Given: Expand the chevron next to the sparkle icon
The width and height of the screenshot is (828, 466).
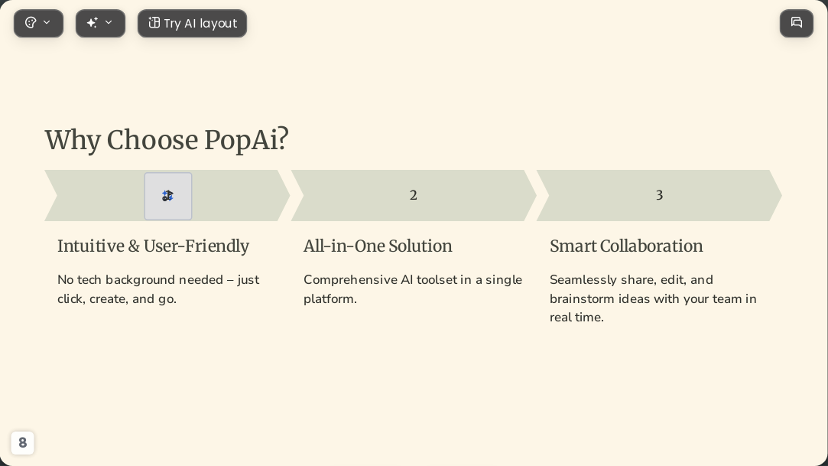Looking at the screenshot, I should (x=109, y=23).
